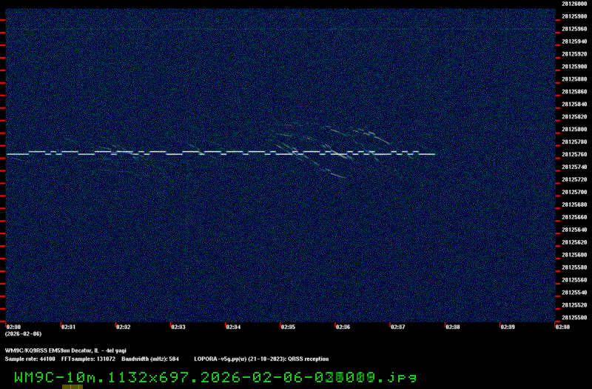Click the 02:34 time axis marker
This screenshot has width=592, height=389.
tap(233, 326)
